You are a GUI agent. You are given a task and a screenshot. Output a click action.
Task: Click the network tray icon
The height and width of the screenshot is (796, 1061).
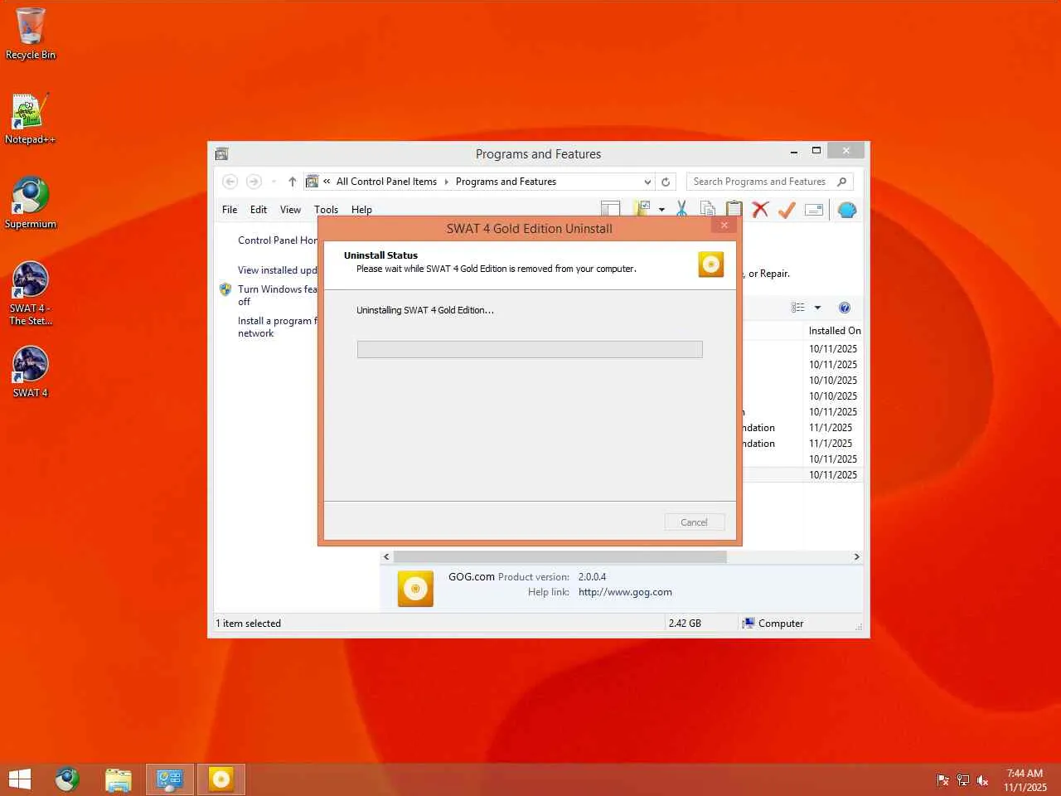click(x=962, y=779)
